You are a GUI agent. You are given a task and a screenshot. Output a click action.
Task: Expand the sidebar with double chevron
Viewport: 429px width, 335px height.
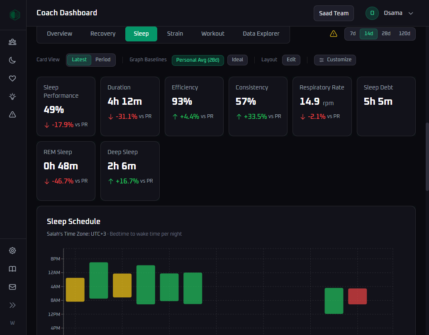pos(12,305)
